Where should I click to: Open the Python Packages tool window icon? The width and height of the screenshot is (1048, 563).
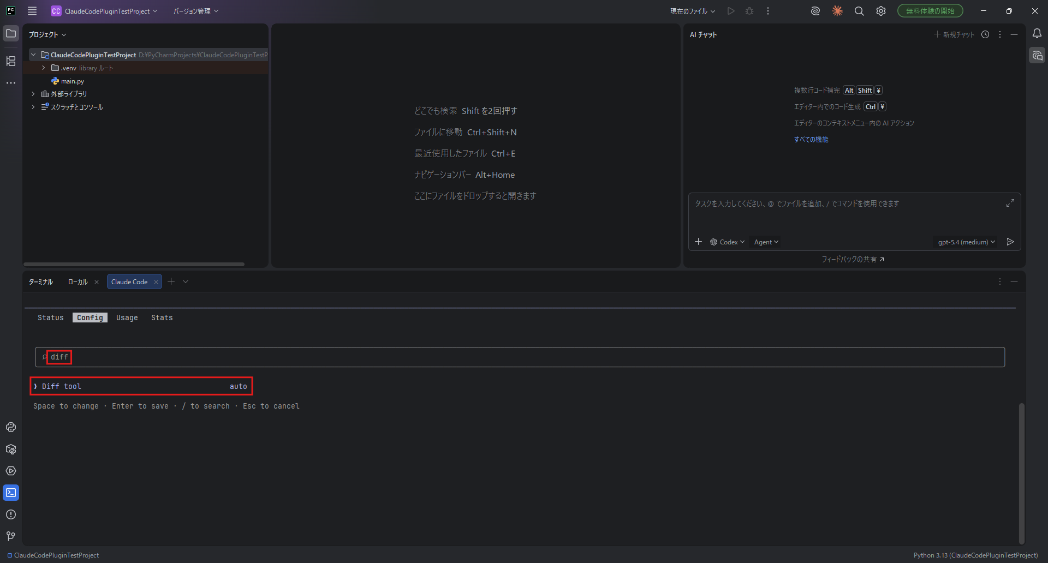pyautogui.click(x=11, y=449)
